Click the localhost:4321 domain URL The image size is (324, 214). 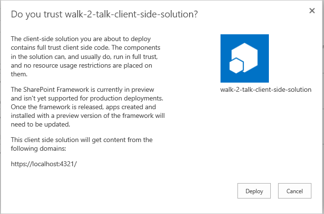click(44, 164)
